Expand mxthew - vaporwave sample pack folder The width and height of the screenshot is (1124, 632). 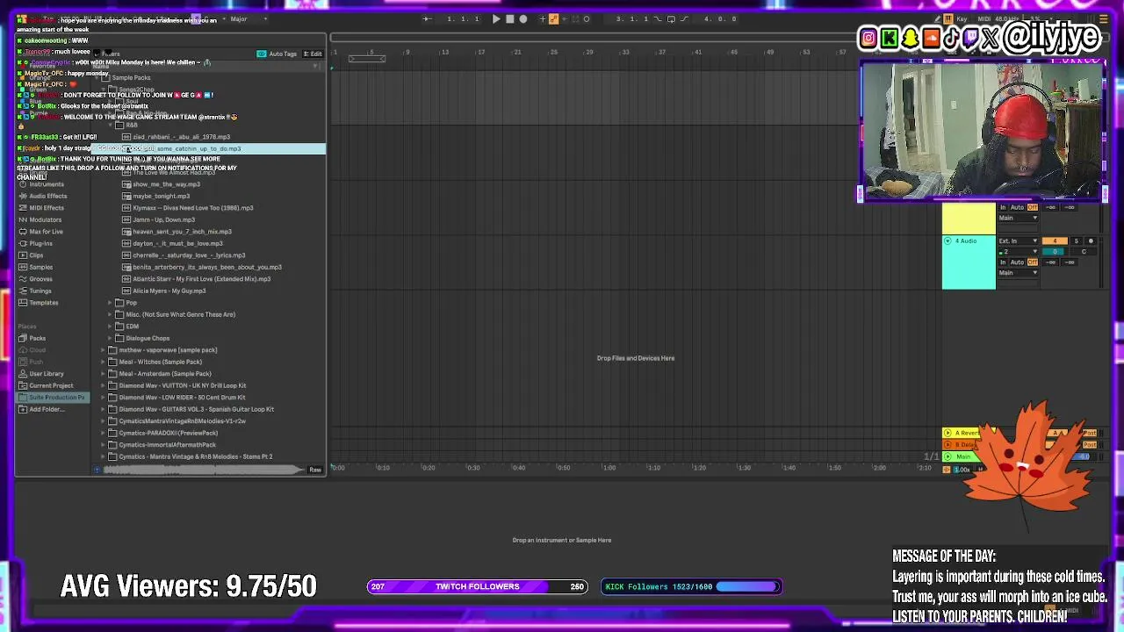pos(103,350)
